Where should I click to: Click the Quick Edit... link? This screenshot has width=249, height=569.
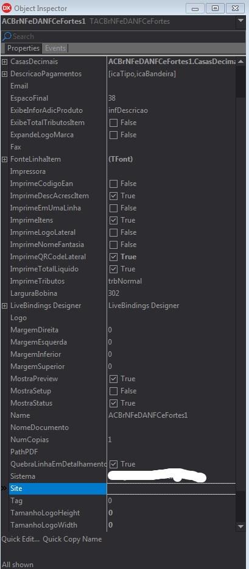[x=20, y=539]
